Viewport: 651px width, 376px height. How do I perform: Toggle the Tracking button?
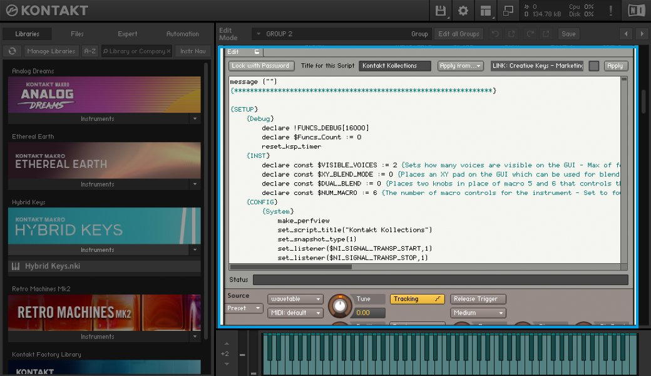418,299
